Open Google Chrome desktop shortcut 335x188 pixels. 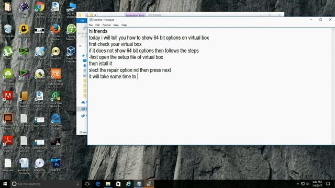[x=40, y=9]
